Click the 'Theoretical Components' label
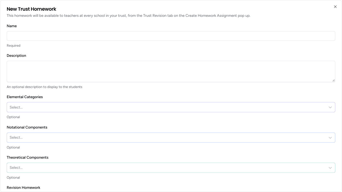 28,157
